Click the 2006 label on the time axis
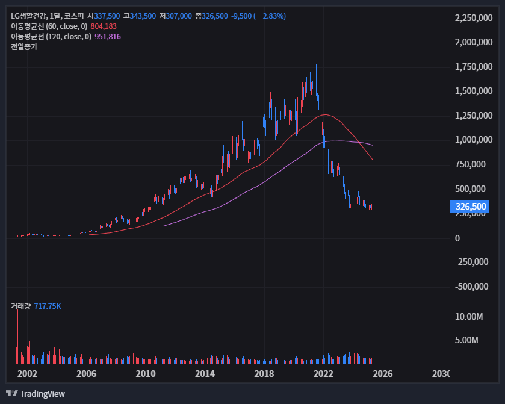 86,374
